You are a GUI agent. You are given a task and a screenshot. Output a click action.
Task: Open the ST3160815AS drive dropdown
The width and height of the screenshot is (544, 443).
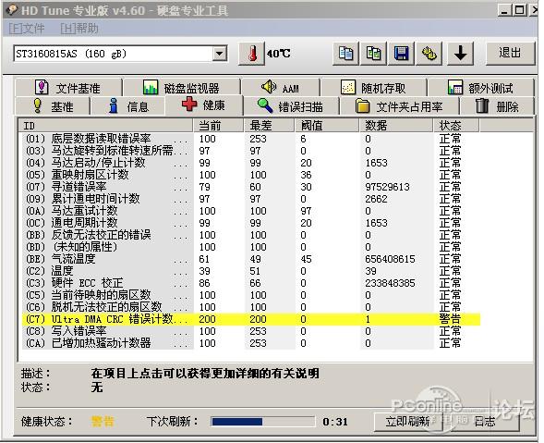[x=219, y=54]
